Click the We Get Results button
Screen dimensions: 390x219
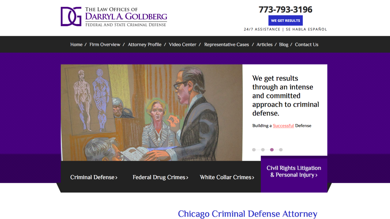286,21
